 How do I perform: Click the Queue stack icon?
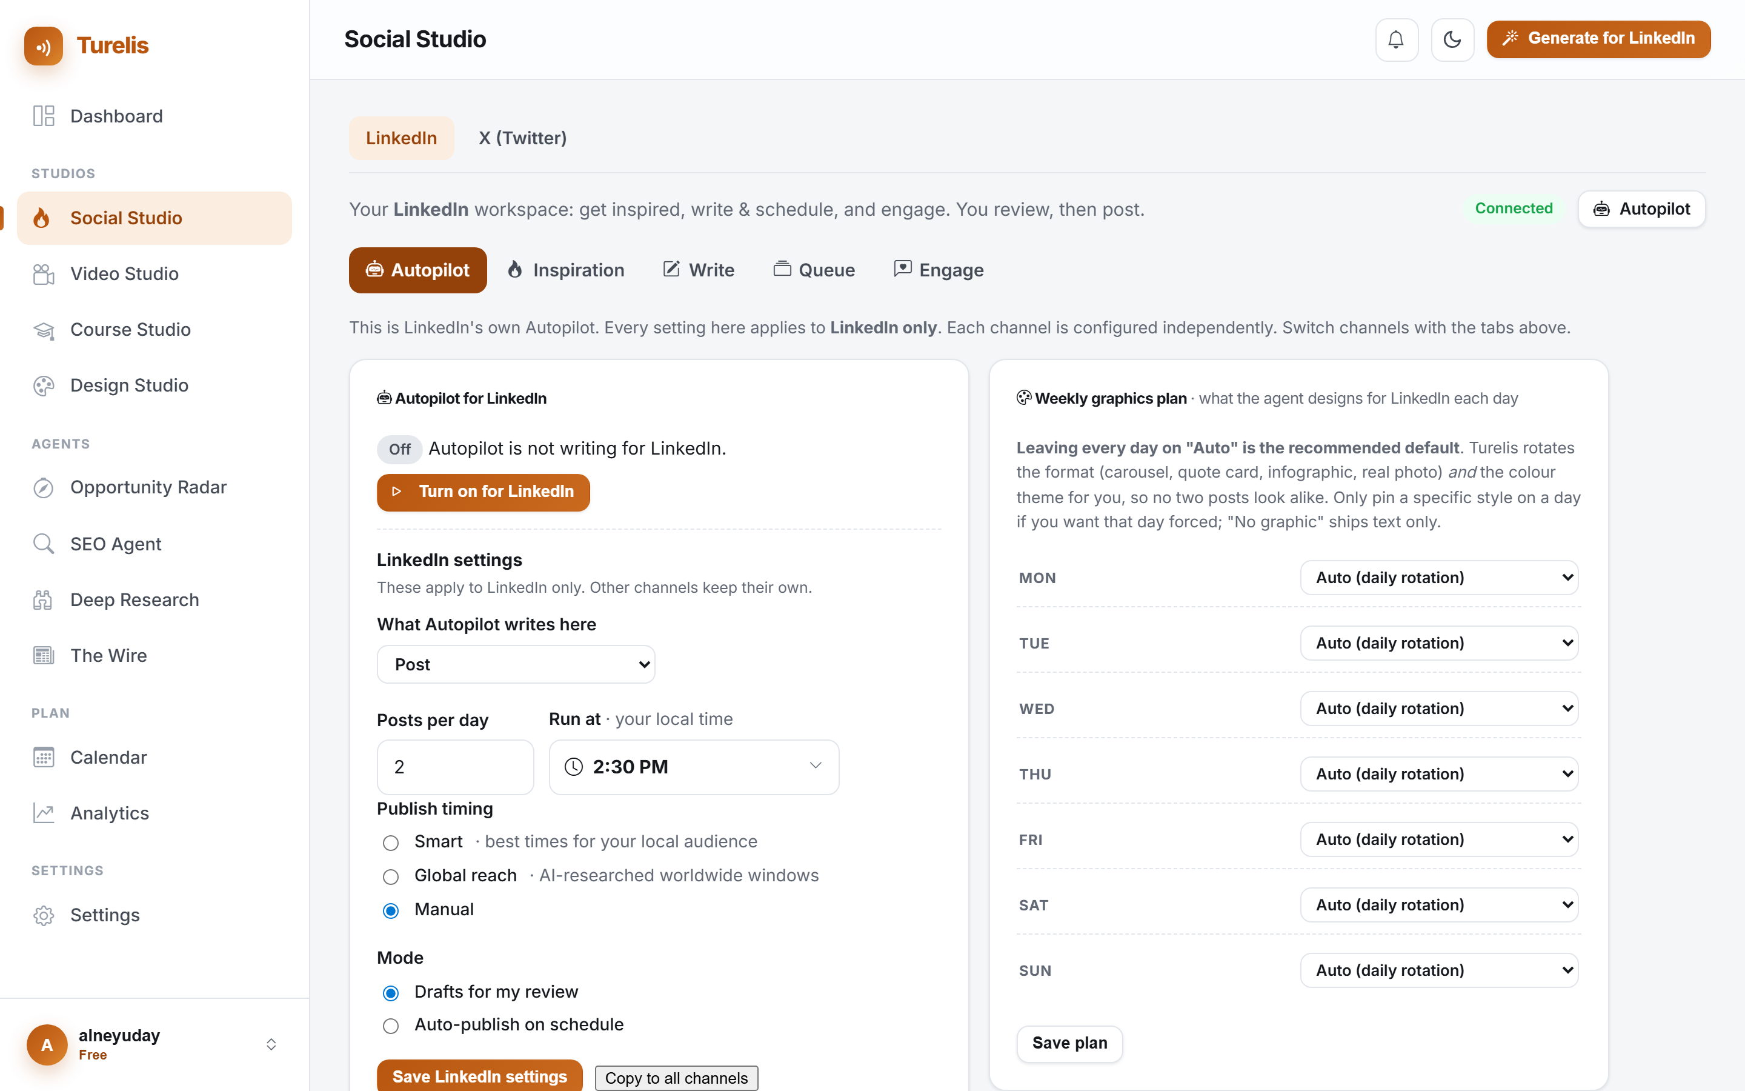(x=782, y=269)
